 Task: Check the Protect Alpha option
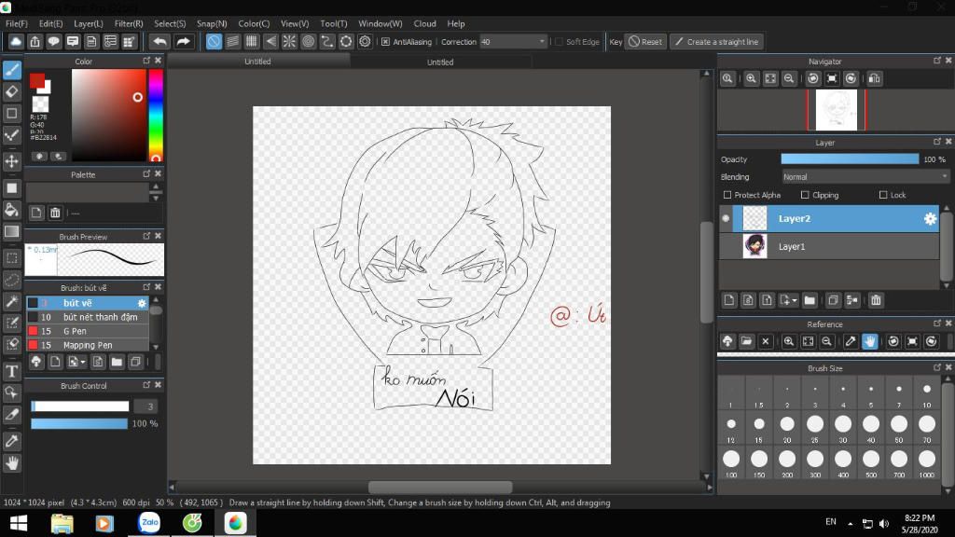[727, 195]
